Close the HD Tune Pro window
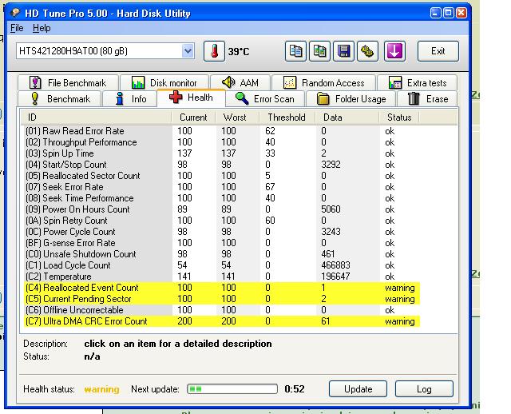This screenshot has height=414, width=511. [461, 13]
